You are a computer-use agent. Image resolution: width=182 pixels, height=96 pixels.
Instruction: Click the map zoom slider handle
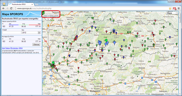point(48,47)
